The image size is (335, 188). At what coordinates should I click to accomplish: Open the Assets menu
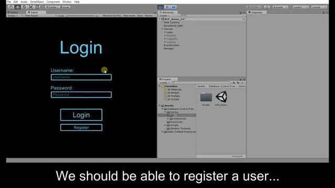coord(24,2)
